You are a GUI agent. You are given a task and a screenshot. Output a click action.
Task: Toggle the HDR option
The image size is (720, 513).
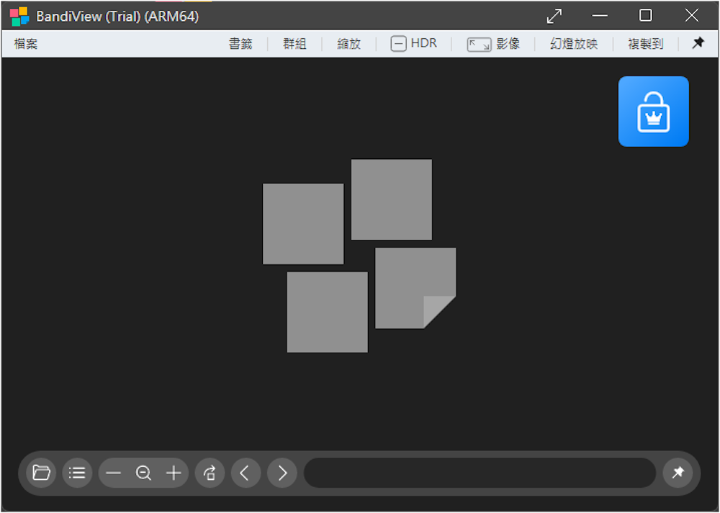[414, 44]
